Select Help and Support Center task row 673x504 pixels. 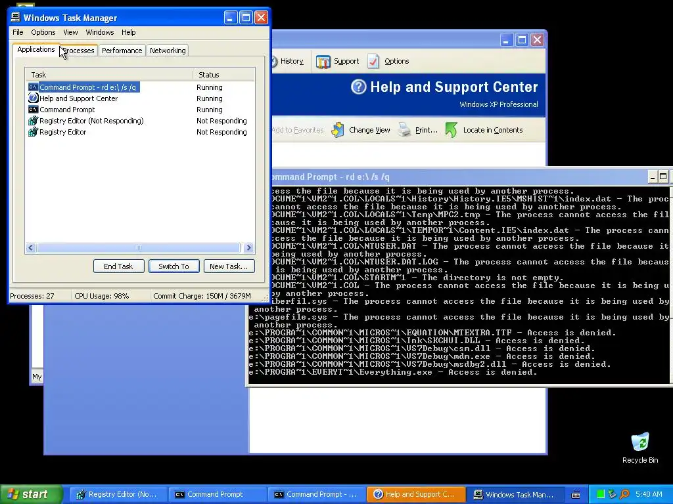pyautogui.click(x=140, y=98)
